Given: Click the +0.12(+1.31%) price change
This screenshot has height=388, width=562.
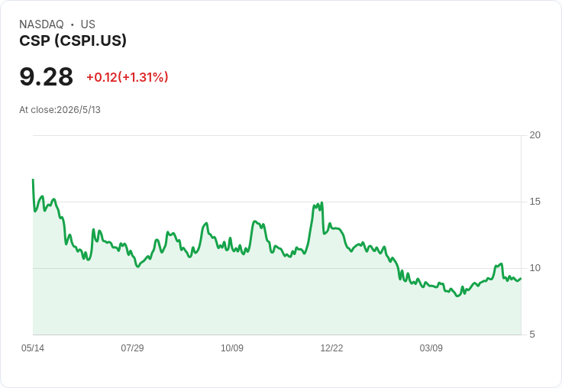Looking at the screenshot, I should 128,77.
